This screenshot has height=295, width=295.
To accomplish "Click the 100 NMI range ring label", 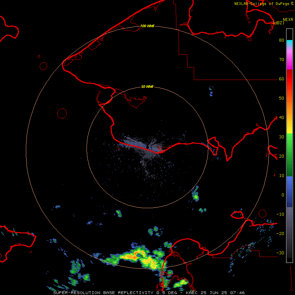I will pos(147,26).
